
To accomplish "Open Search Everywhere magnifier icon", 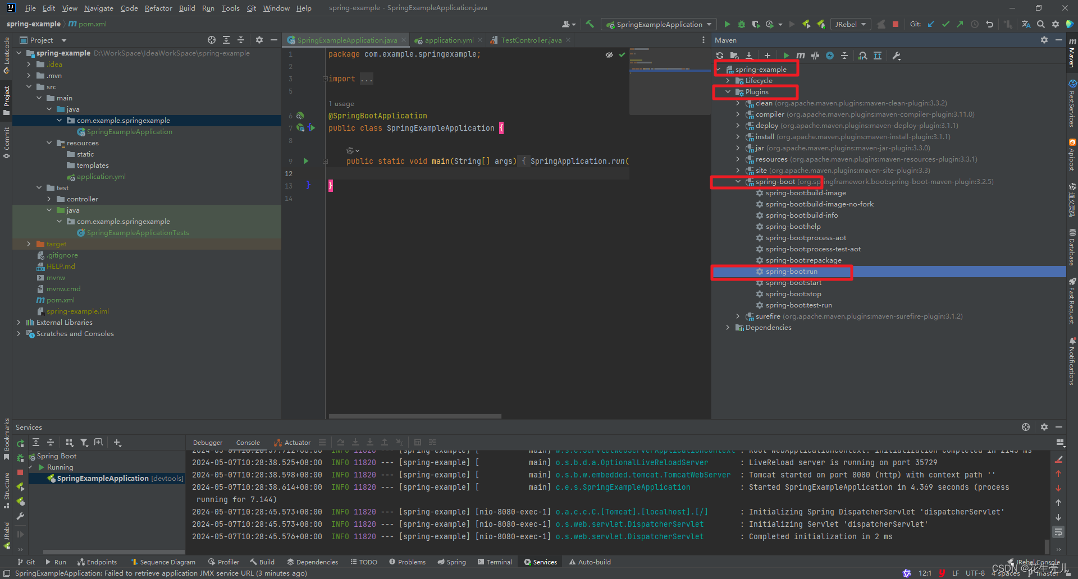I will [x=1041, y=24].
